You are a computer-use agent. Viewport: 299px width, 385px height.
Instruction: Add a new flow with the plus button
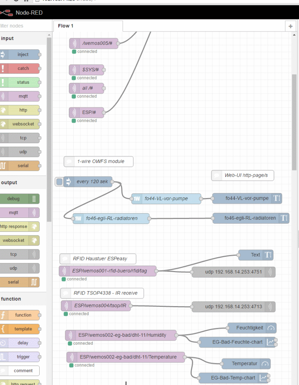290,26
